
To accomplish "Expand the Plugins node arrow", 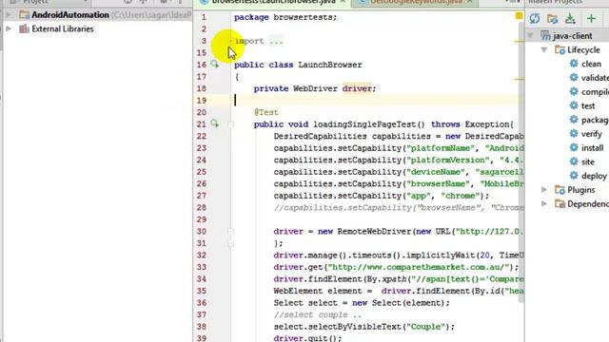I will tap(544, 190).
